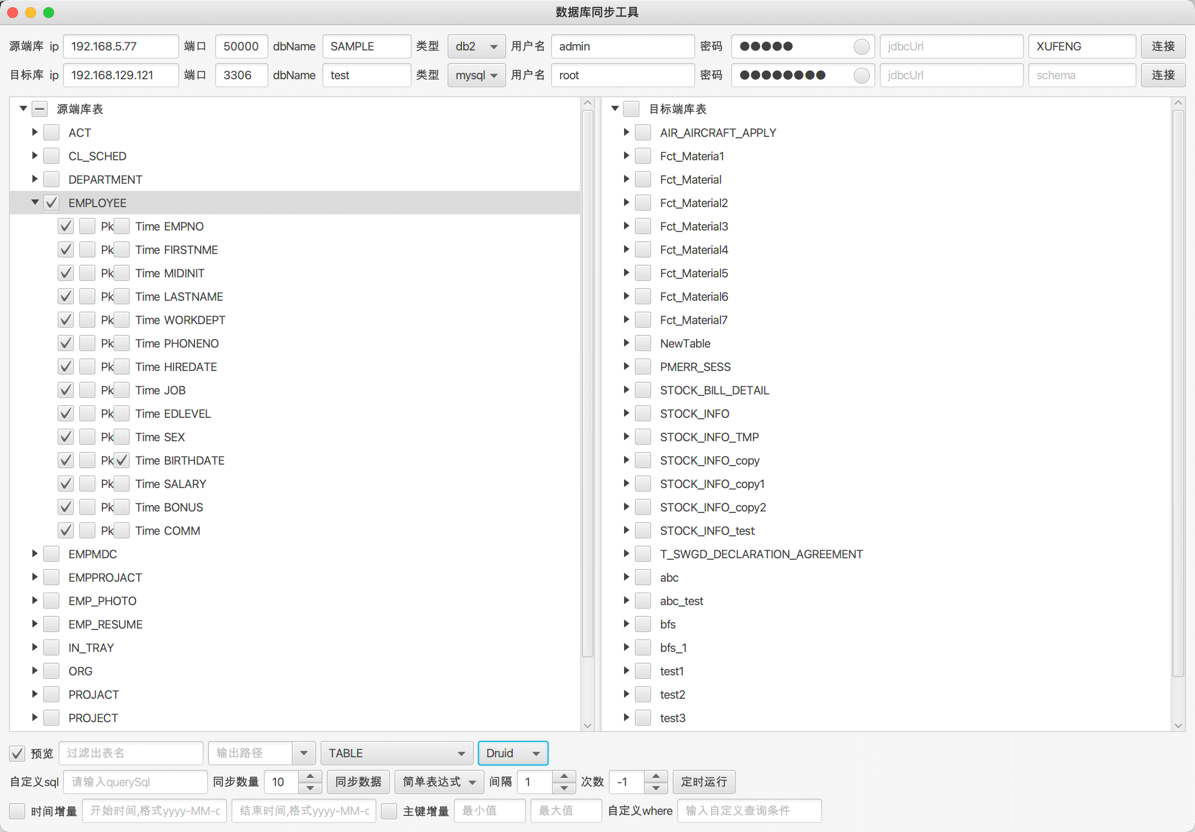The height and width of the screenshot is (832, 1195).
Task: Open the db2 type dropdown for source
Action: (476, 46)
